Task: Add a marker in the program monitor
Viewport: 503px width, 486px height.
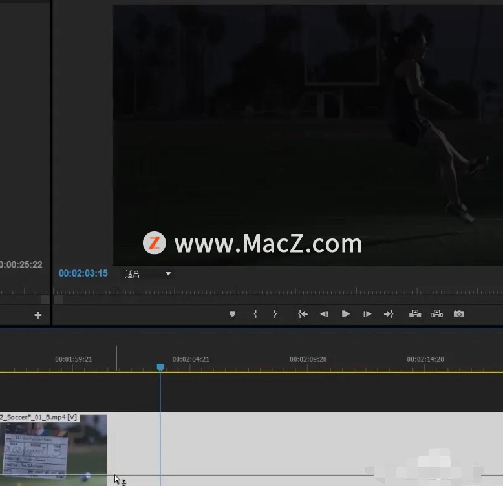Action: point(233,314)
